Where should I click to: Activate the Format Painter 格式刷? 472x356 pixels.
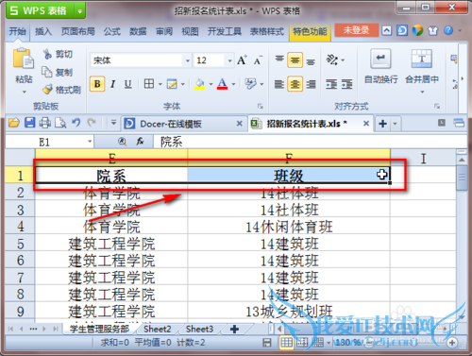click(x=61, y=90)
